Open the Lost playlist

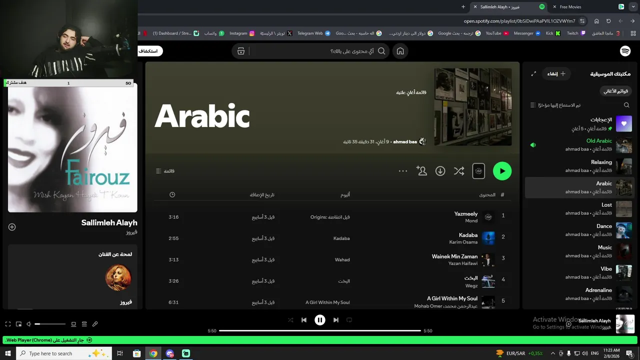(579, 208)
